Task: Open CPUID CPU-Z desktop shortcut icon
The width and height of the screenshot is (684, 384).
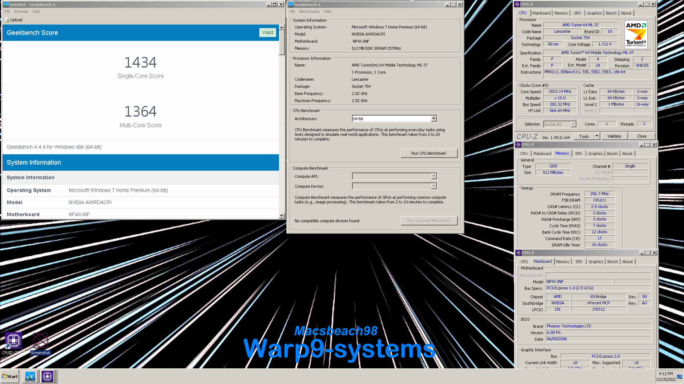Action: click(x=13, y=341)
